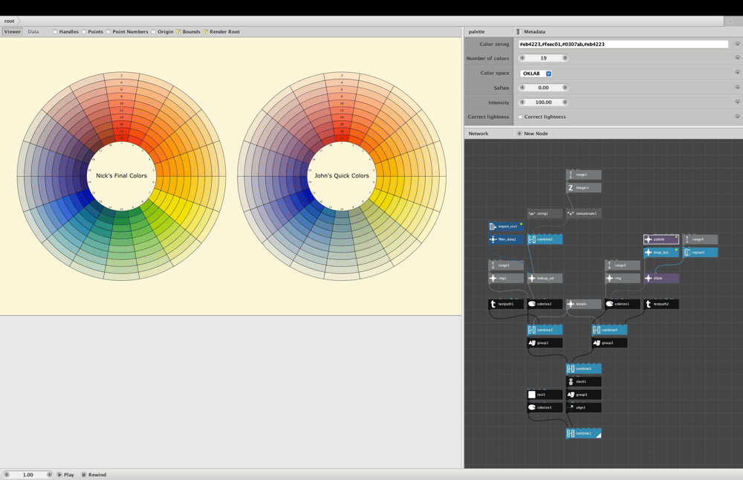743x480 pixels.
Task: Enable the Point Numbers checkbox
Action: click(x=108, y=32)
